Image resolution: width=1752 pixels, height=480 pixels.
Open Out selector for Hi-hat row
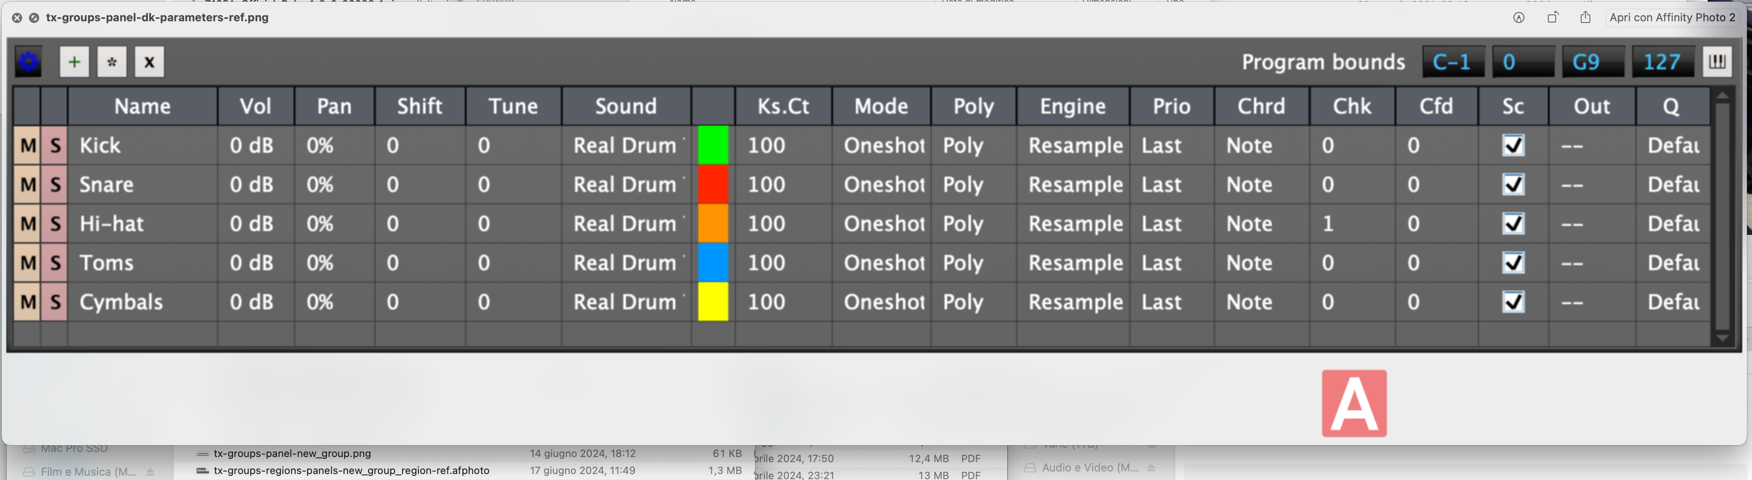pyautogui.click(x=1592, y=224)
